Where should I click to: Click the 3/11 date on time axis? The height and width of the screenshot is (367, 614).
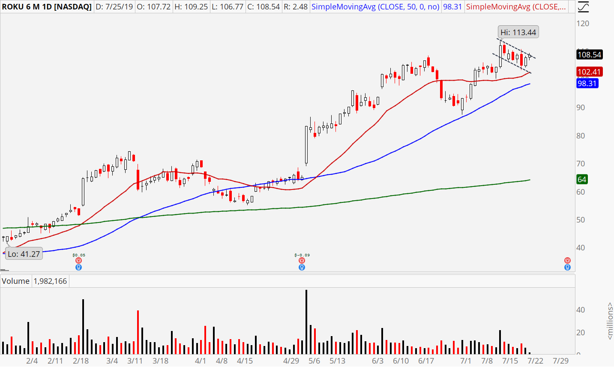135,361
